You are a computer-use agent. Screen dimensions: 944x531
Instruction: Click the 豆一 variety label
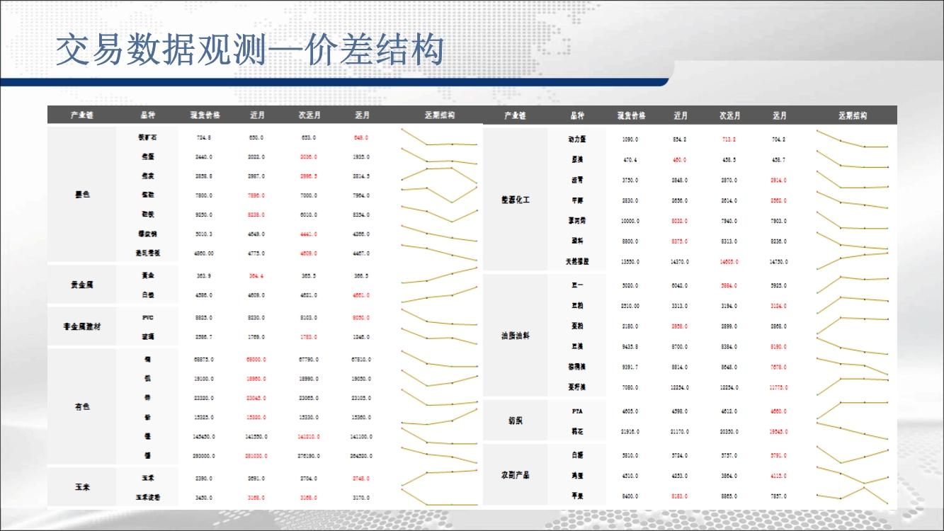(x=577, y=285)
